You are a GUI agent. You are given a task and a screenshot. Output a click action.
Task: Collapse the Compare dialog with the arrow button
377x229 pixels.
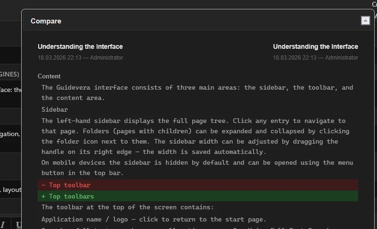(x=365, y=21)
